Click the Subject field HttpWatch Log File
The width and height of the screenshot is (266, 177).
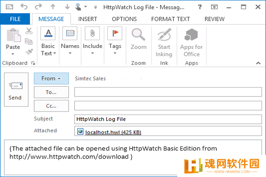tap(168, 119)
